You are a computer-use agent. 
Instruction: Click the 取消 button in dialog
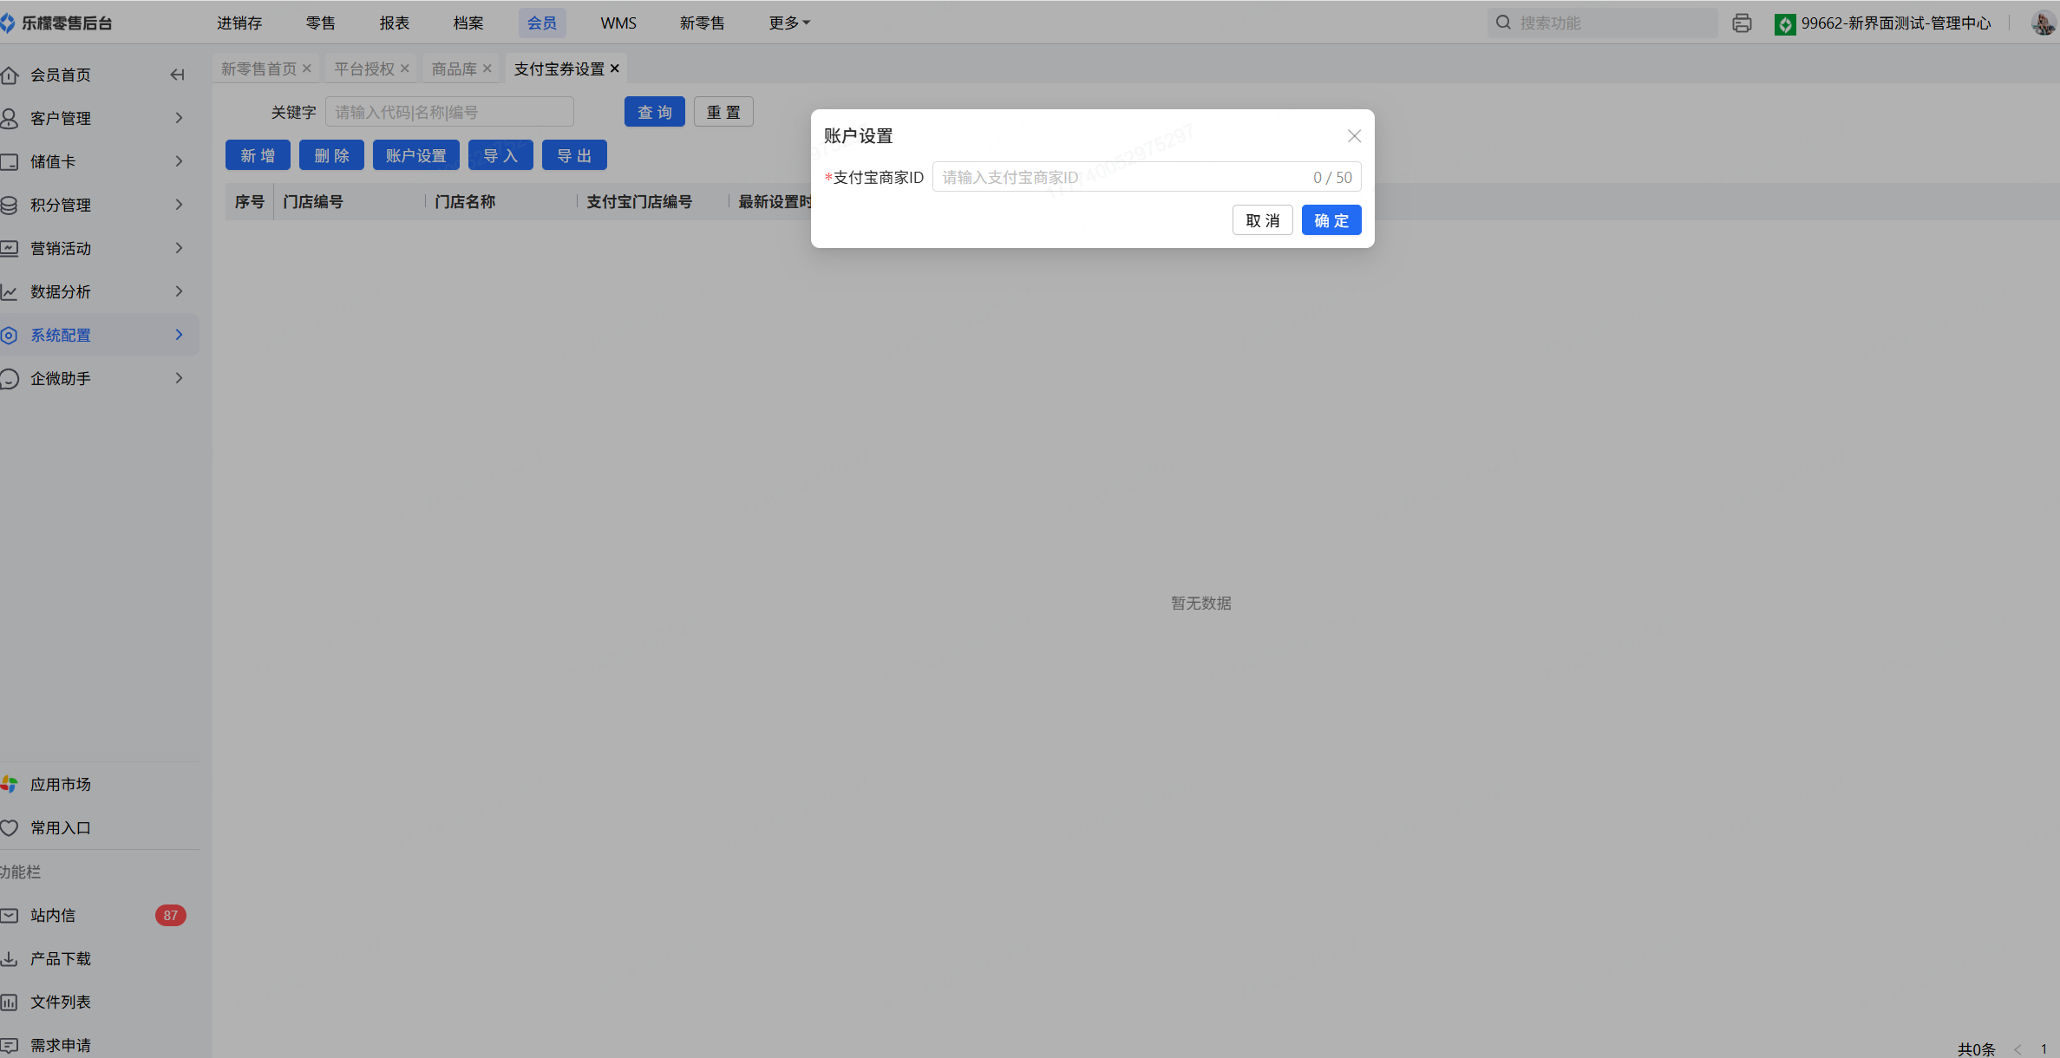point(1262,220)
